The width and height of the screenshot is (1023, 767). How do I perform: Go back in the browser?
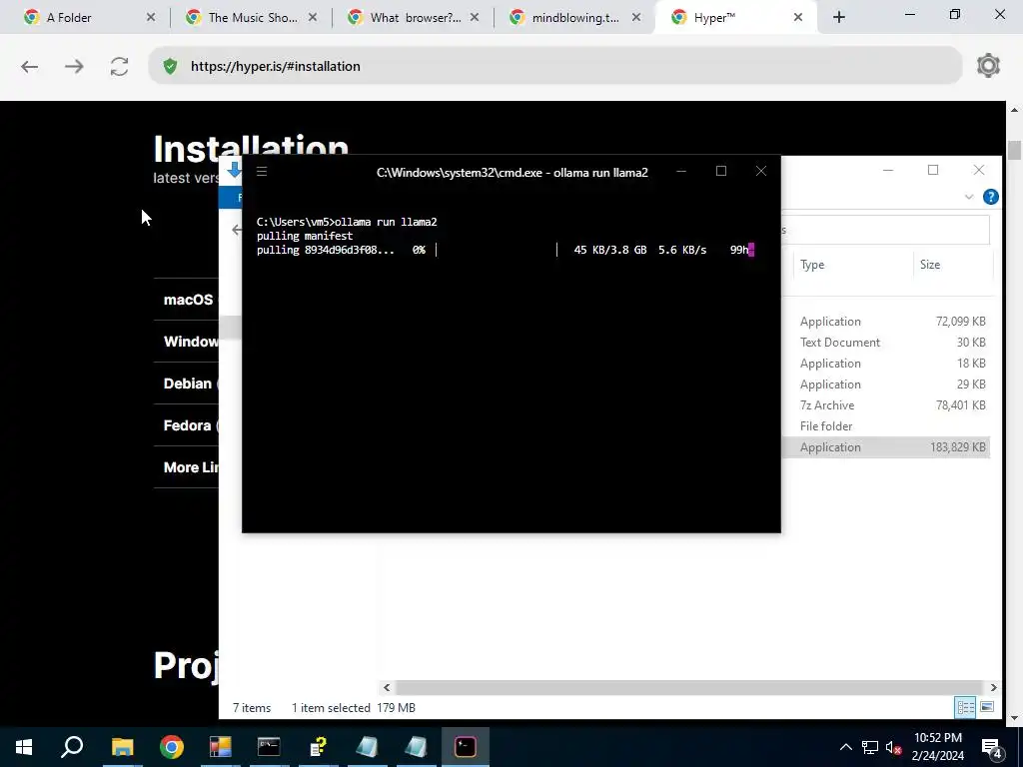tap(29, 67)
